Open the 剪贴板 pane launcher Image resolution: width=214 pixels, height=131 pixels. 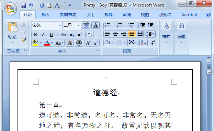pos(26,50)
